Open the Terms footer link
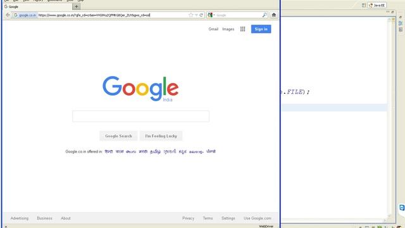 tap(208, 218)
